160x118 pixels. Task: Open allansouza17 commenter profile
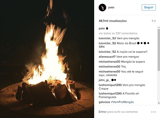107,57
